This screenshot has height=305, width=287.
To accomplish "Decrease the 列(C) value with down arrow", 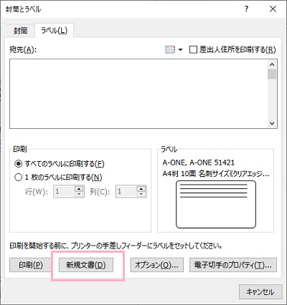I will coord(141,194).
